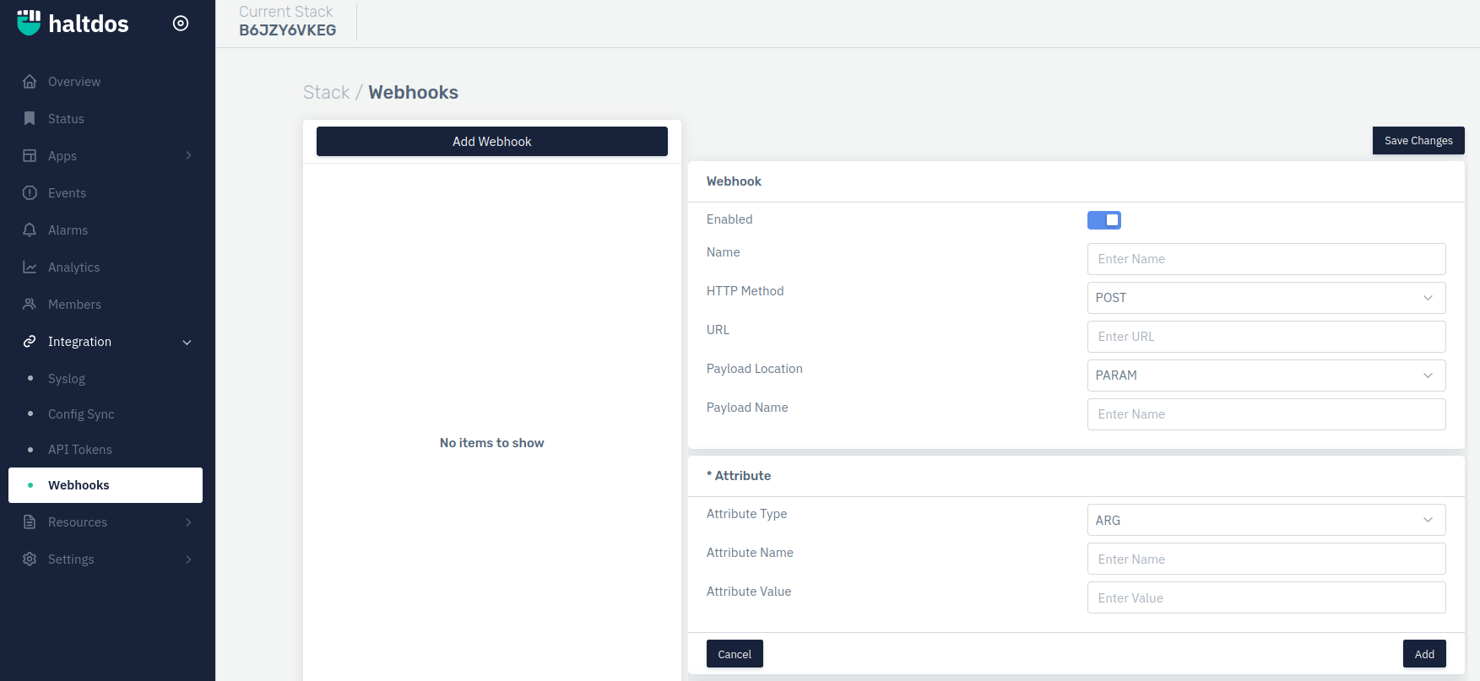
Task: Click the 'Webhook' section heading
Action: [x=734, y=181]
